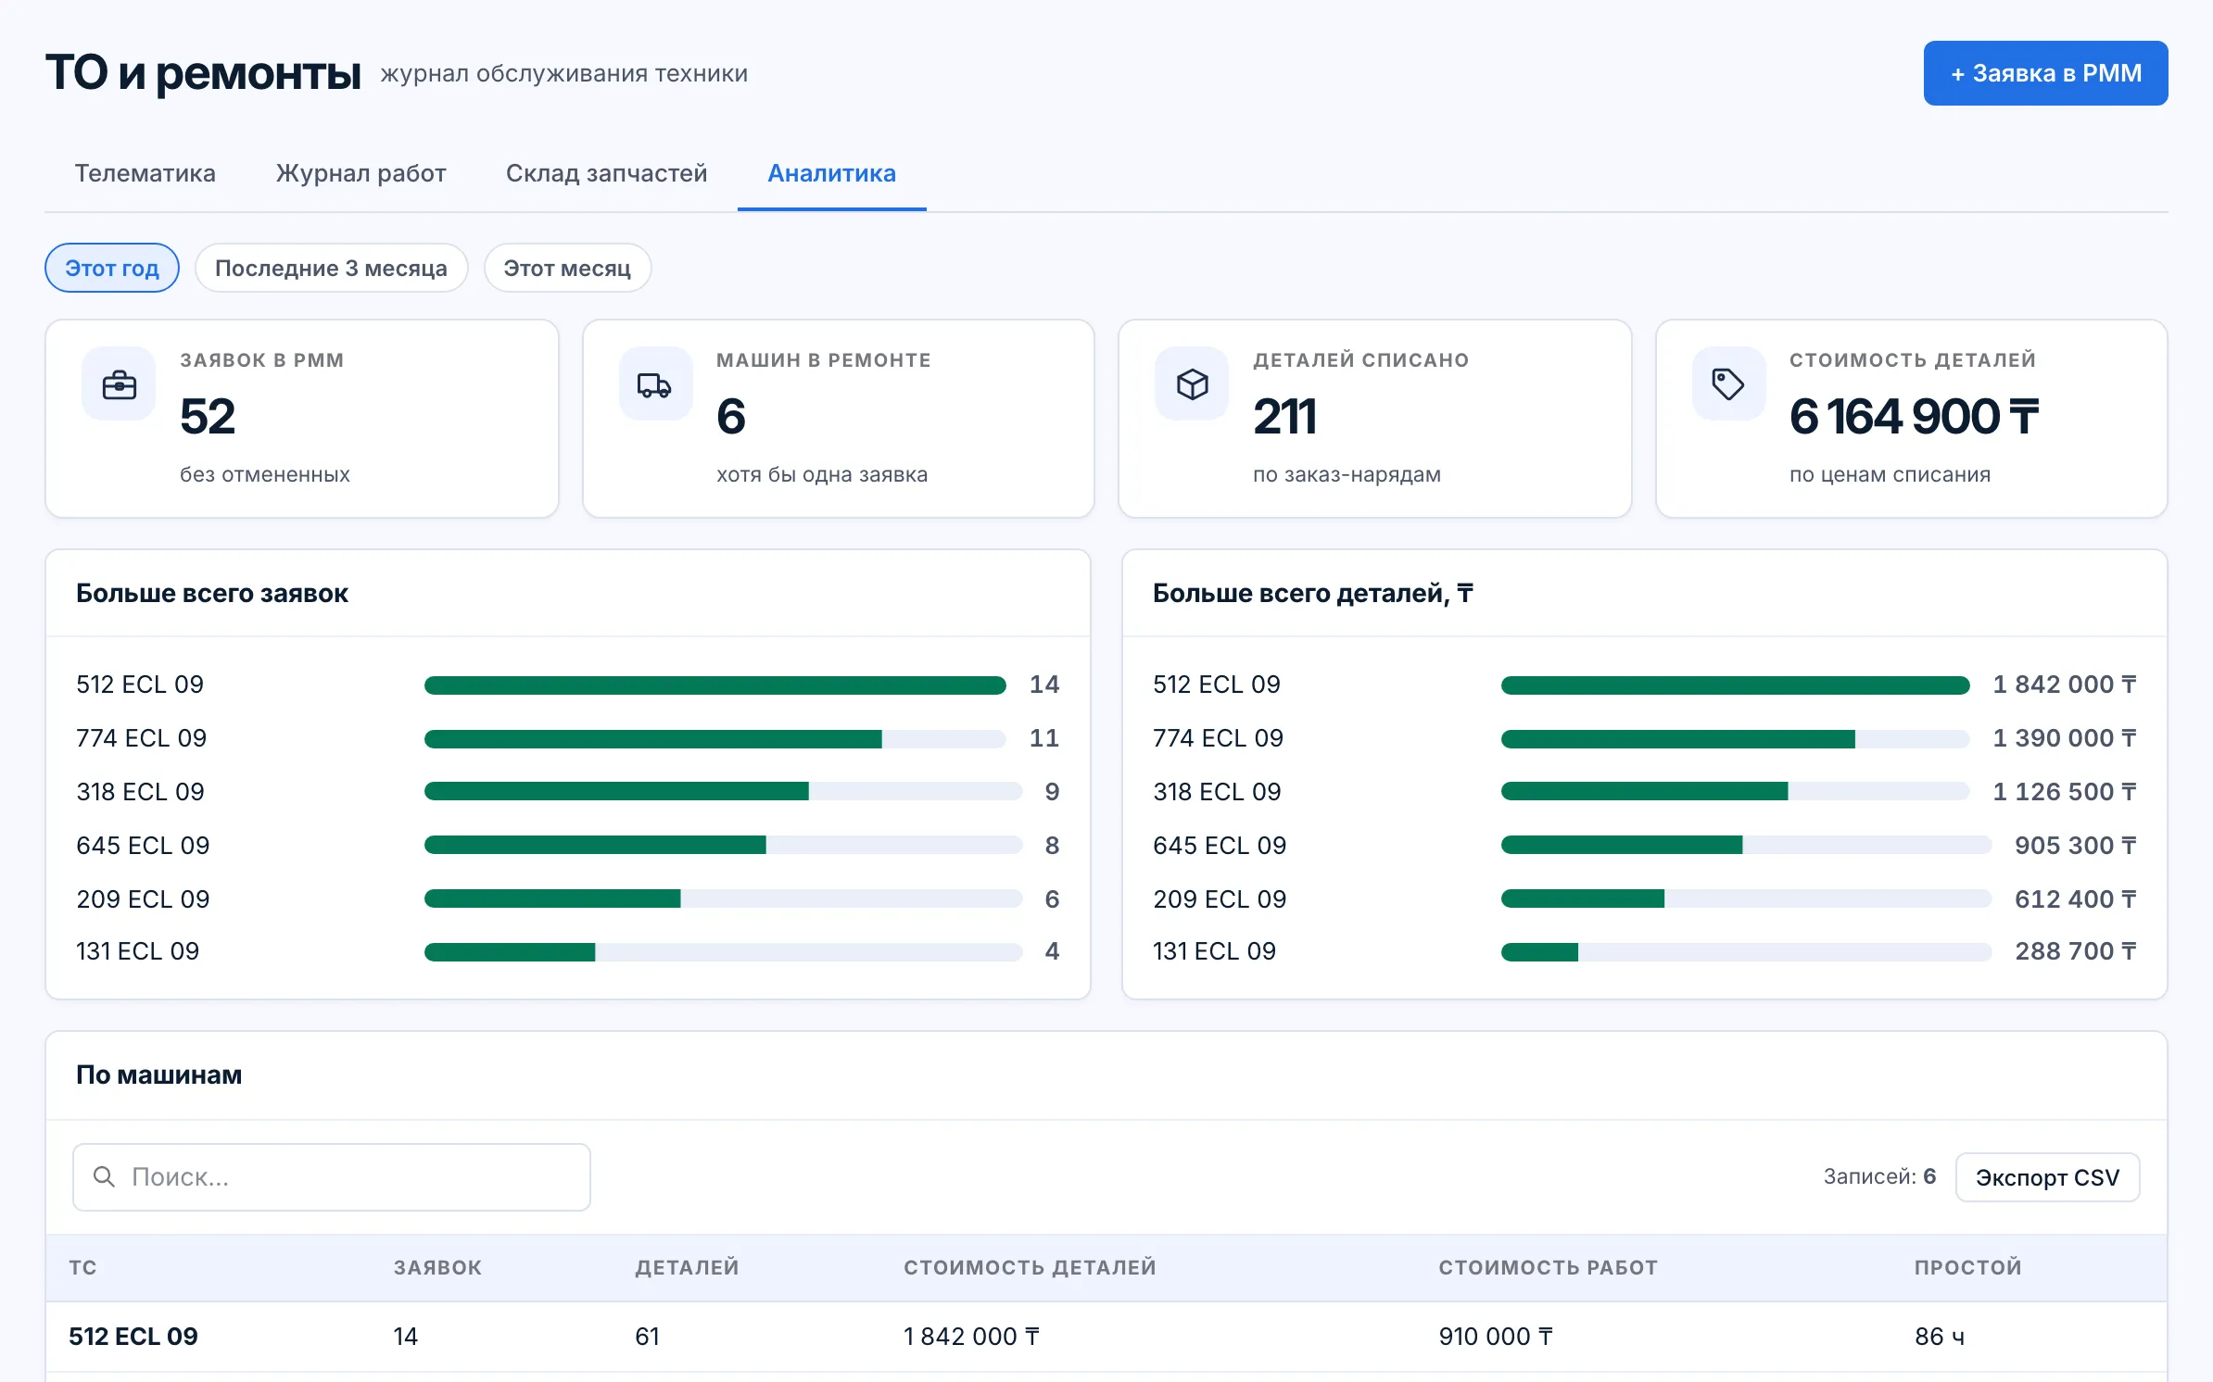Click the 774 ECL 09 requests bar

point(714,739)
